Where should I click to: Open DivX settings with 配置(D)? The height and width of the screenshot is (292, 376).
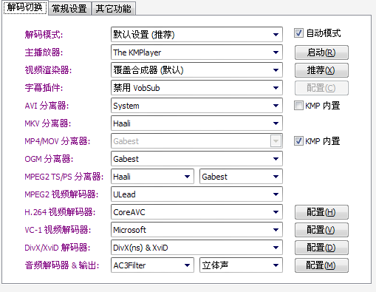[321, 248]
